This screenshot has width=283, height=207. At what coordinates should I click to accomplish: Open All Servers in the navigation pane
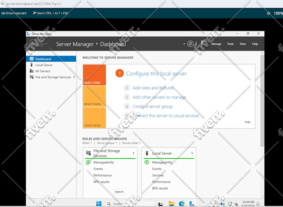(42, 71)
